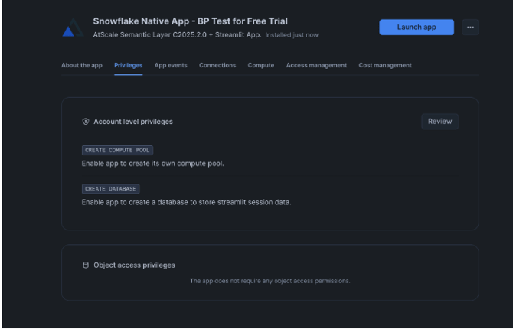This screenshot has width=513, height=329.
Task: Select the Privileges tab
Action: click(x=129, y=65)
